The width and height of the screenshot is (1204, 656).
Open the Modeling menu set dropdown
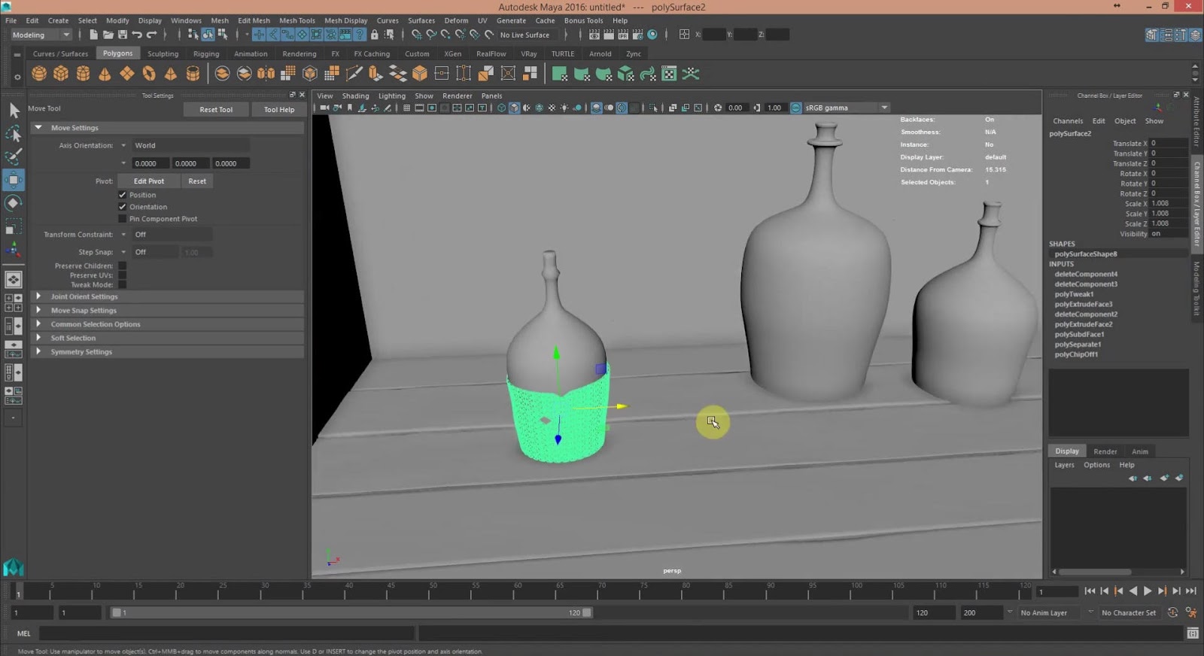click(x=40, y=35)
